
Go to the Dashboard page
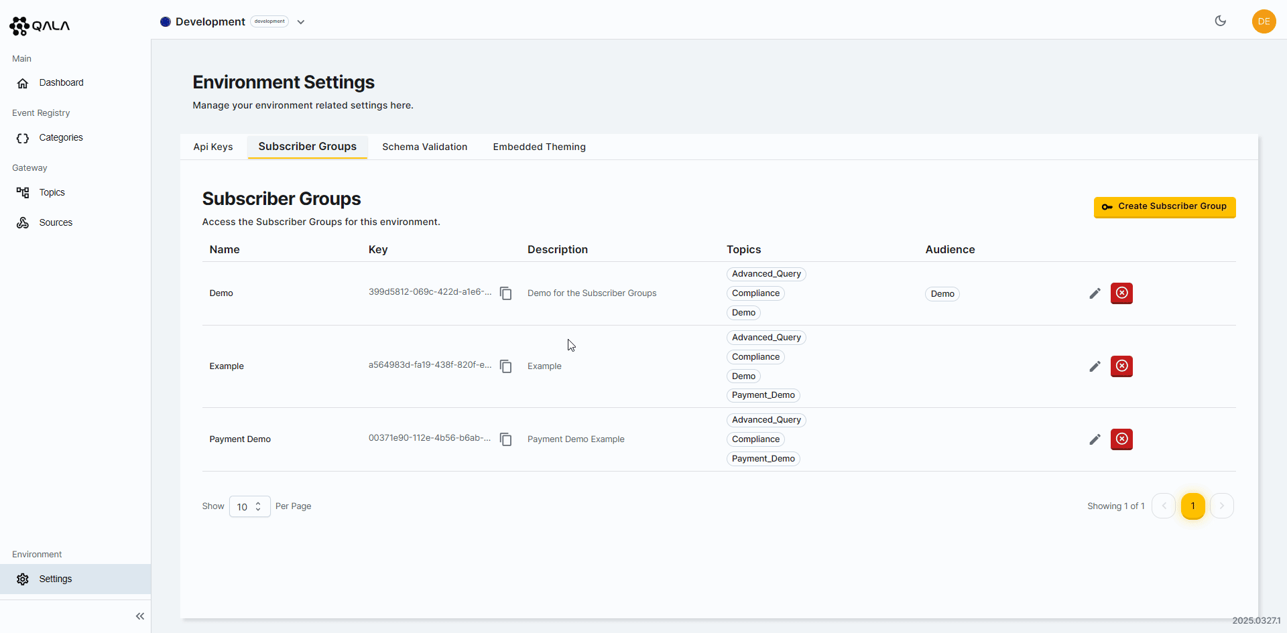pos(61,82)
